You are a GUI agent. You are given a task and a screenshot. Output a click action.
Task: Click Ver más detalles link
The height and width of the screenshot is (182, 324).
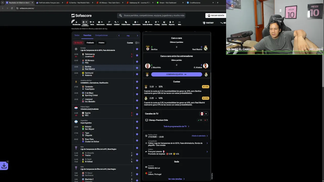click(176, 179)
